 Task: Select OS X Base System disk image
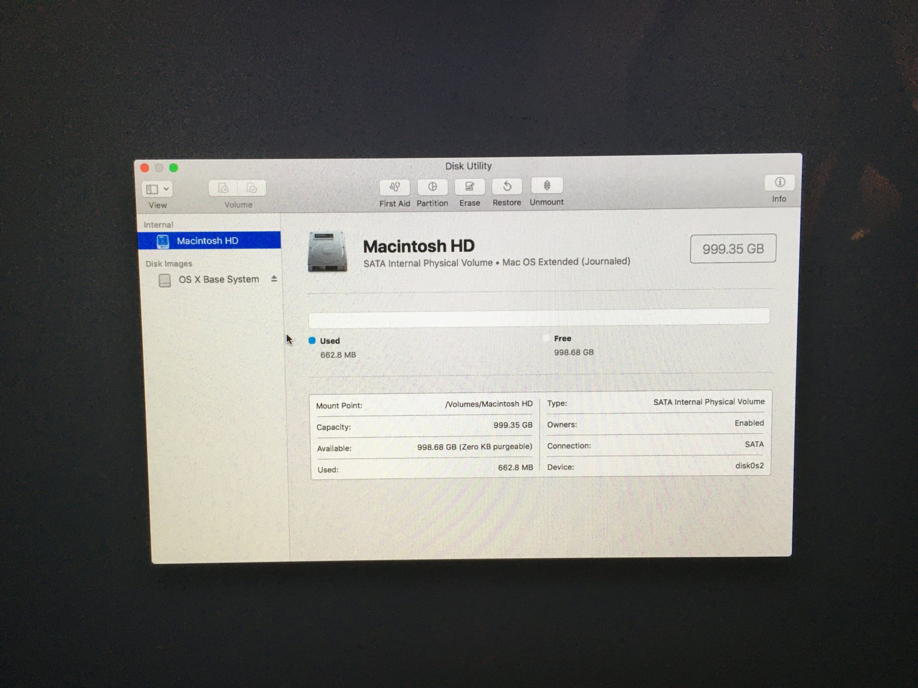[x=218, y=279]
